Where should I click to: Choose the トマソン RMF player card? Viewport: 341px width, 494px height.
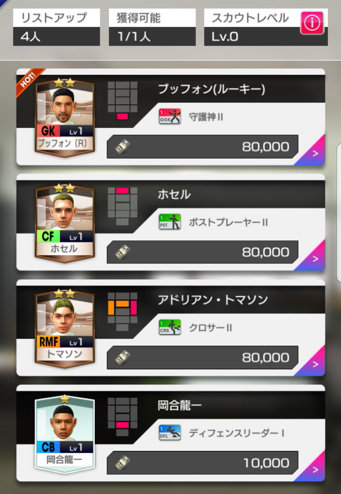pyautogui.click(x=64, y=328)
